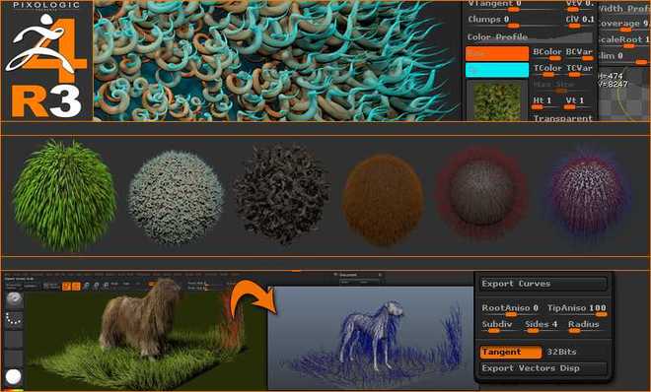Select the white material sphere icon

(x=13, y=376)
